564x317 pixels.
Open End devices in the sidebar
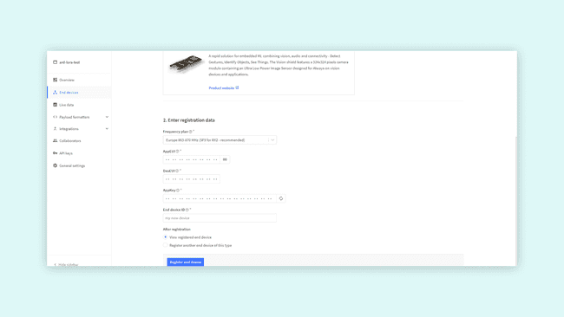coord(79,93)
